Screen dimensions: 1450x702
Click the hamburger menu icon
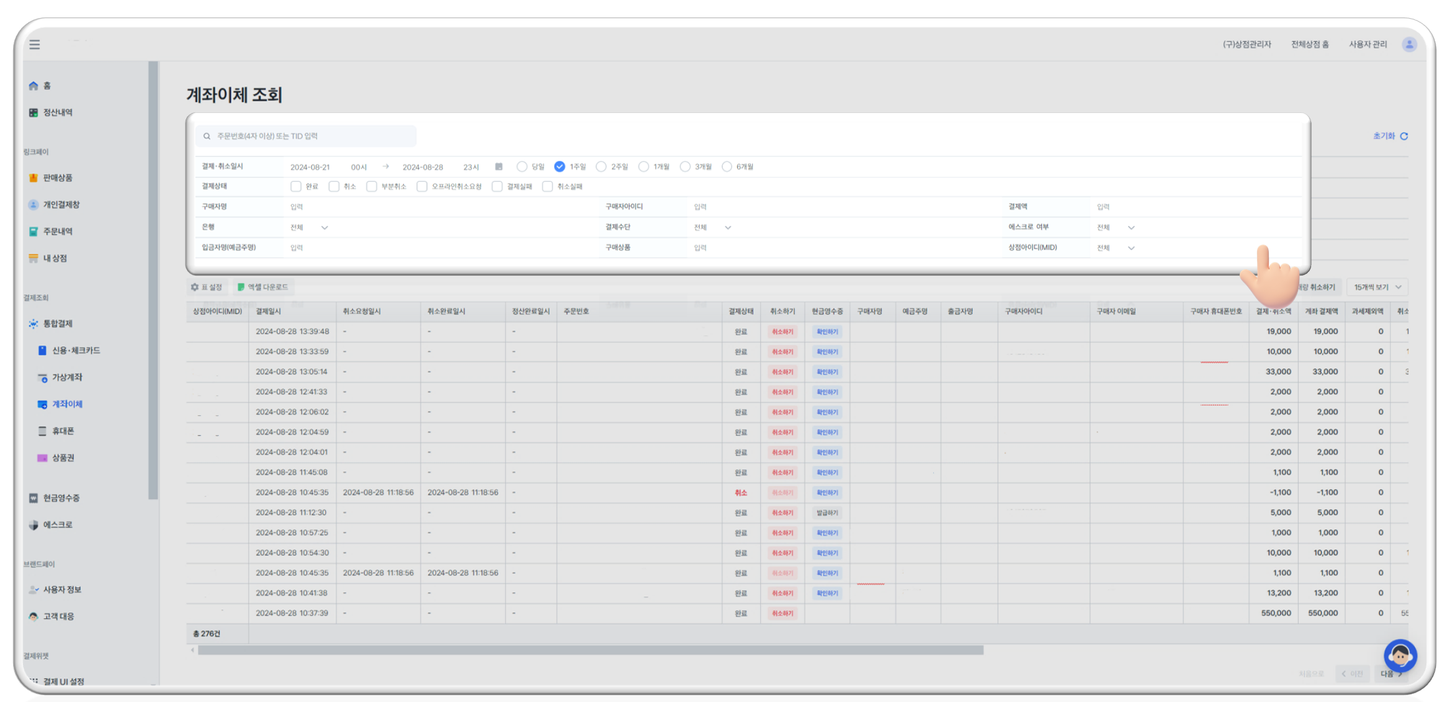click(35, 44)
